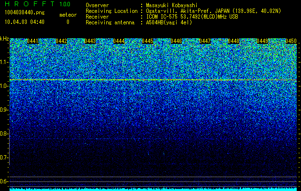This screenshot has width=301, height=191.
Task: Click time marker 0441
Action: pos(33,41)
